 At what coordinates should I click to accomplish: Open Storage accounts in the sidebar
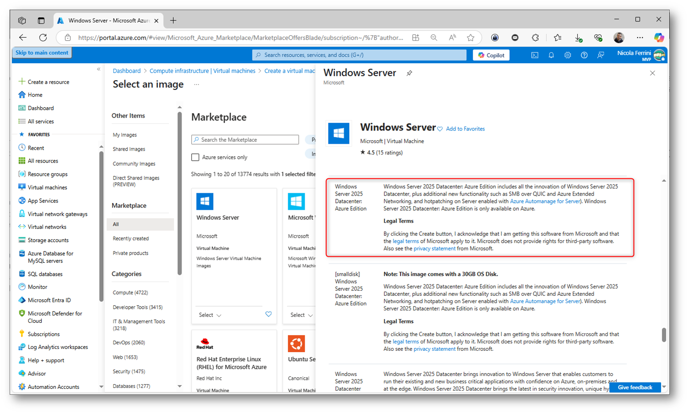pos(48,240)
